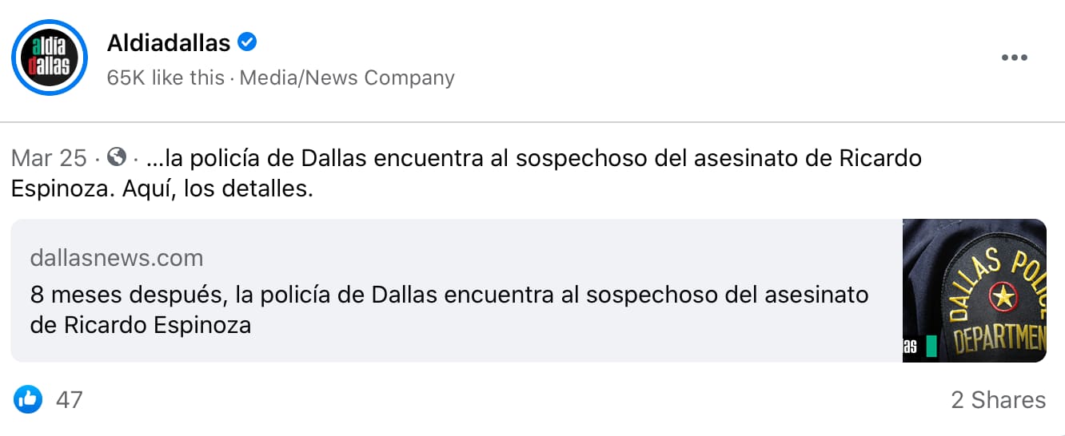Click the globe public audience icon
1065x436 pixels.
point(117,158)
